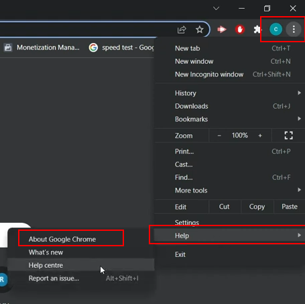Screen dimensions: 305x304
Task: Open Help centre from submenu
Action: (80, 265)
